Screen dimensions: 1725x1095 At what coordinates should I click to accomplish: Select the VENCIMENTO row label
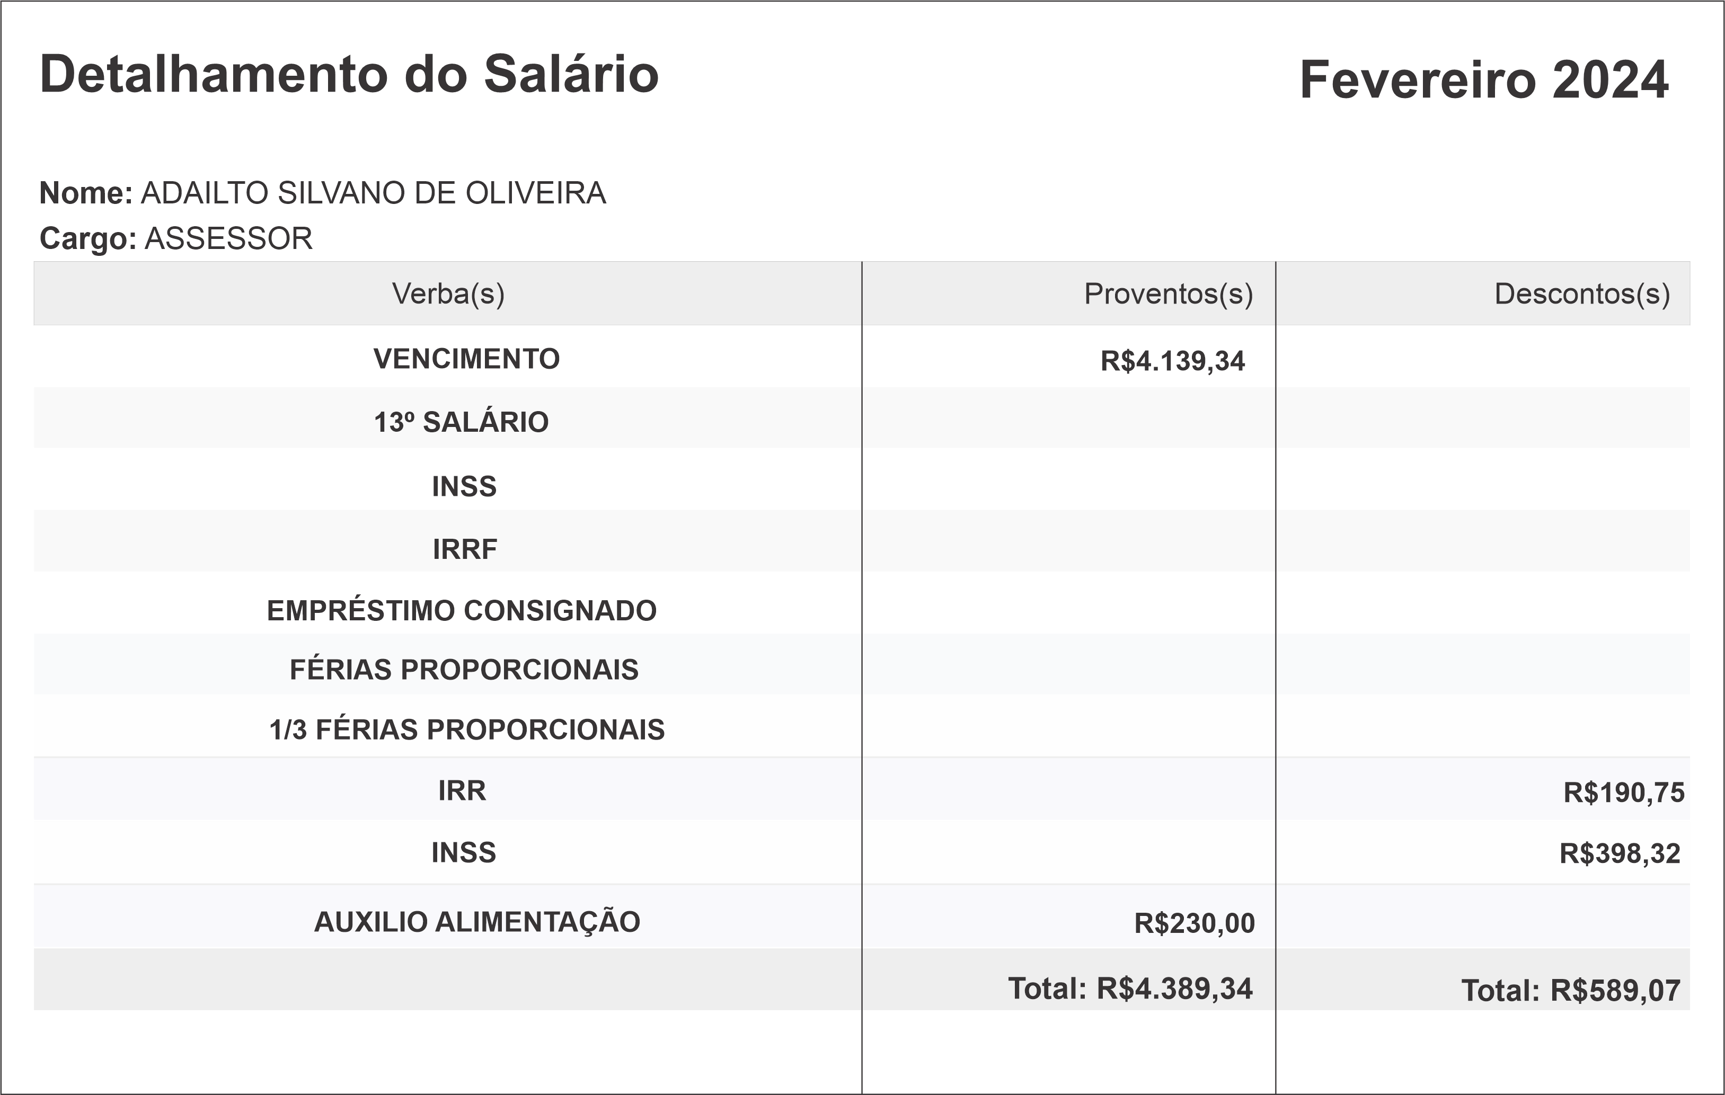tap(466, 359)
